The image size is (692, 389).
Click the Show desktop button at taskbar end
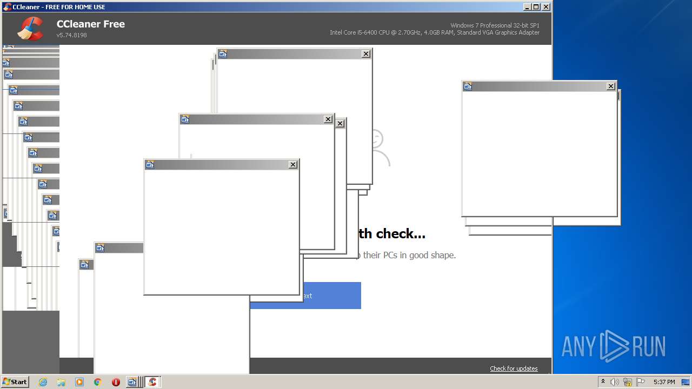687,382
